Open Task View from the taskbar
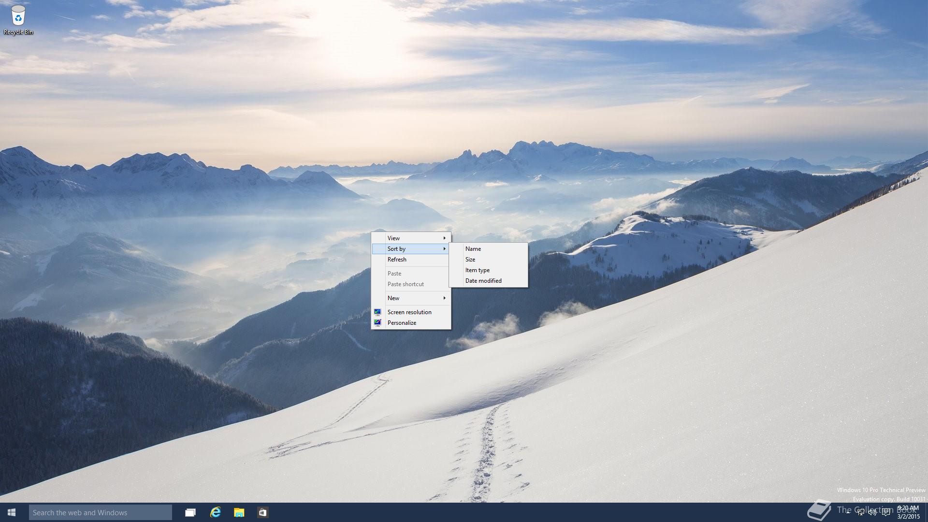 pos(190,512)
